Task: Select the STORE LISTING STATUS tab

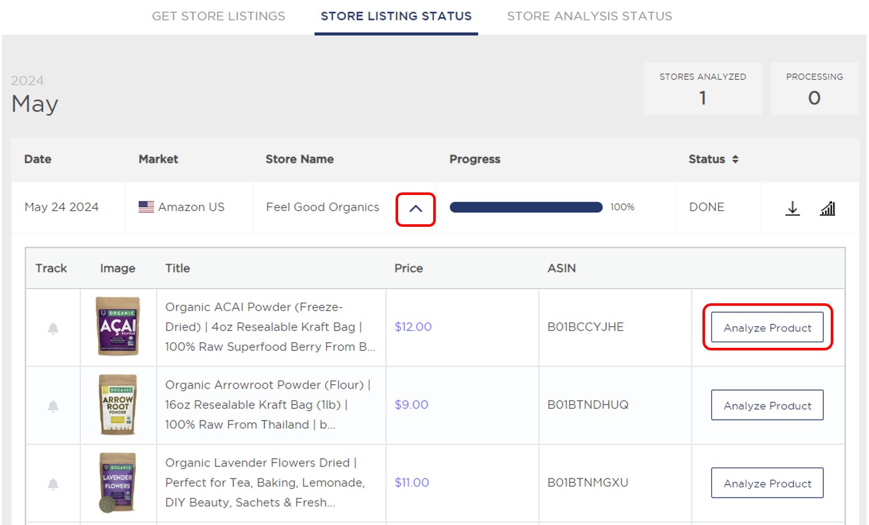Action: pos(396,16)
